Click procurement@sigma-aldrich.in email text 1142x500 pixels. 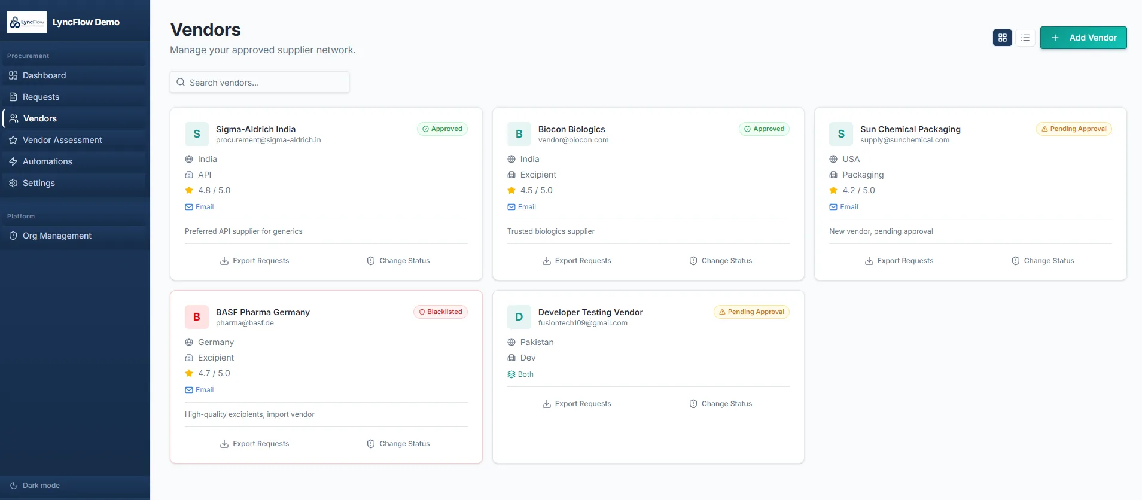click(x=268, y=140)
